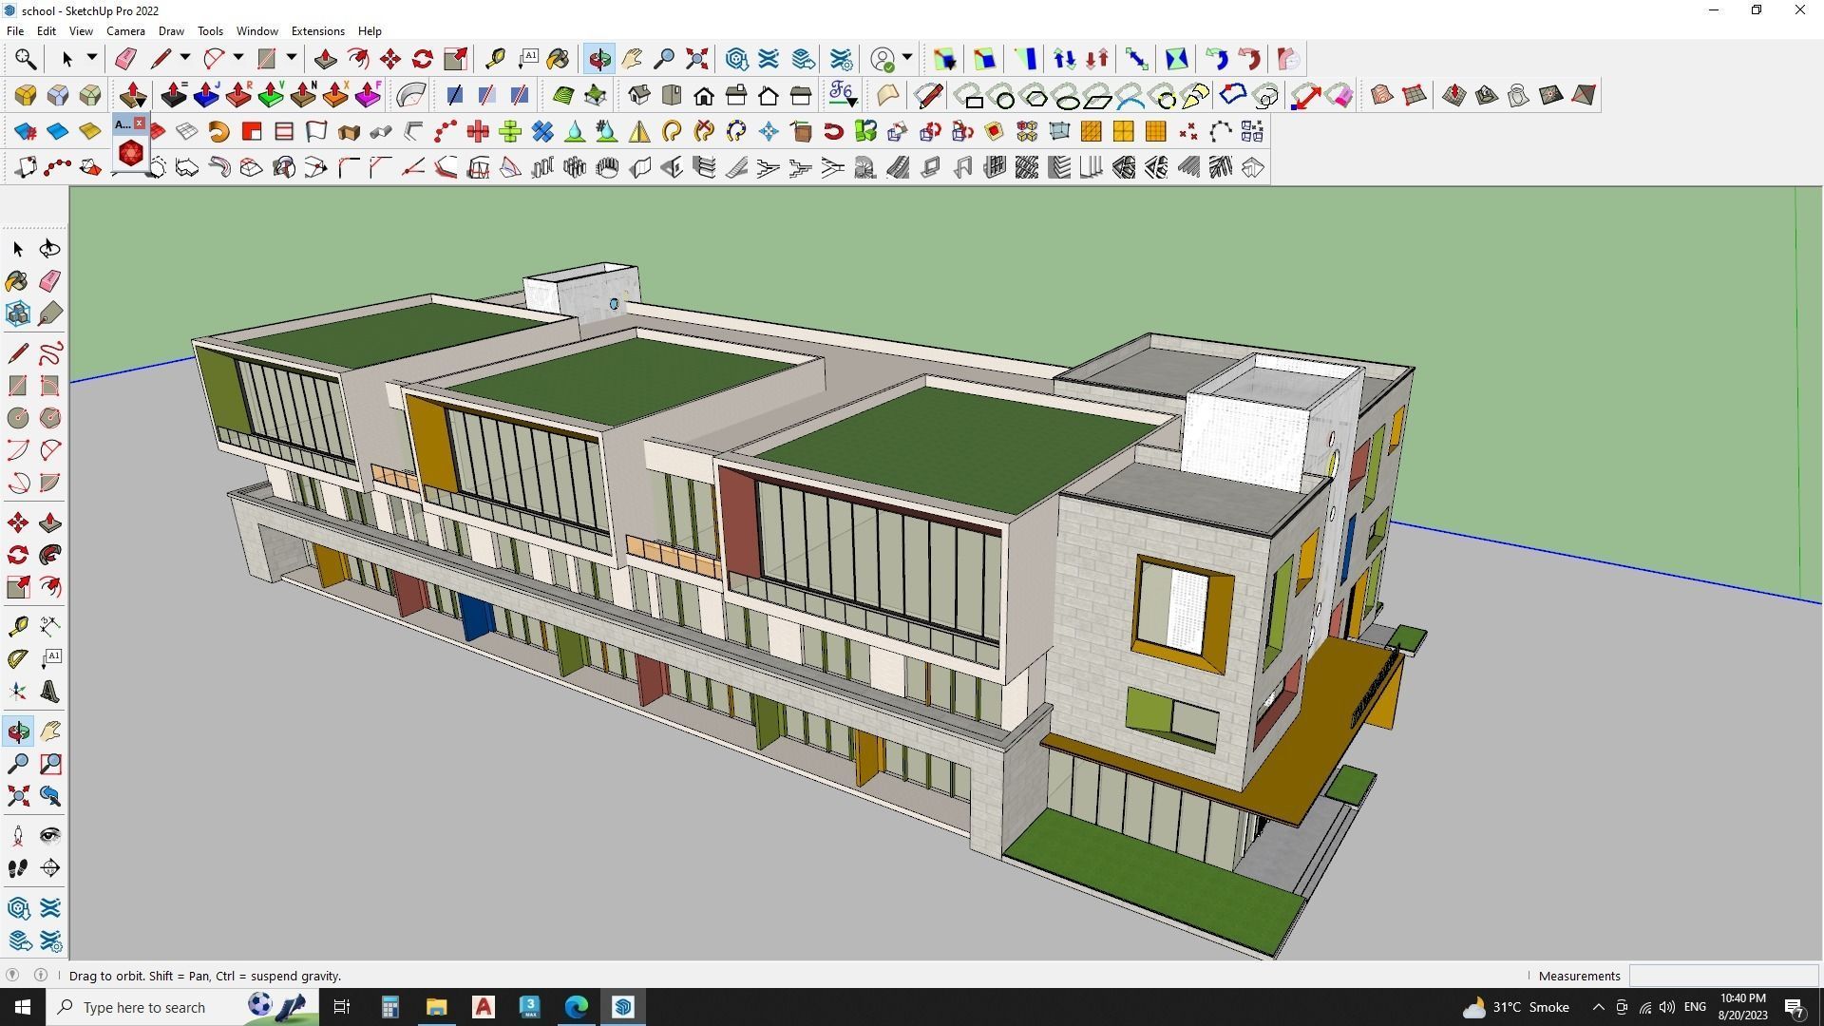
Task: Open the signed-in account dropdown arrow
Action: (906, 58)
